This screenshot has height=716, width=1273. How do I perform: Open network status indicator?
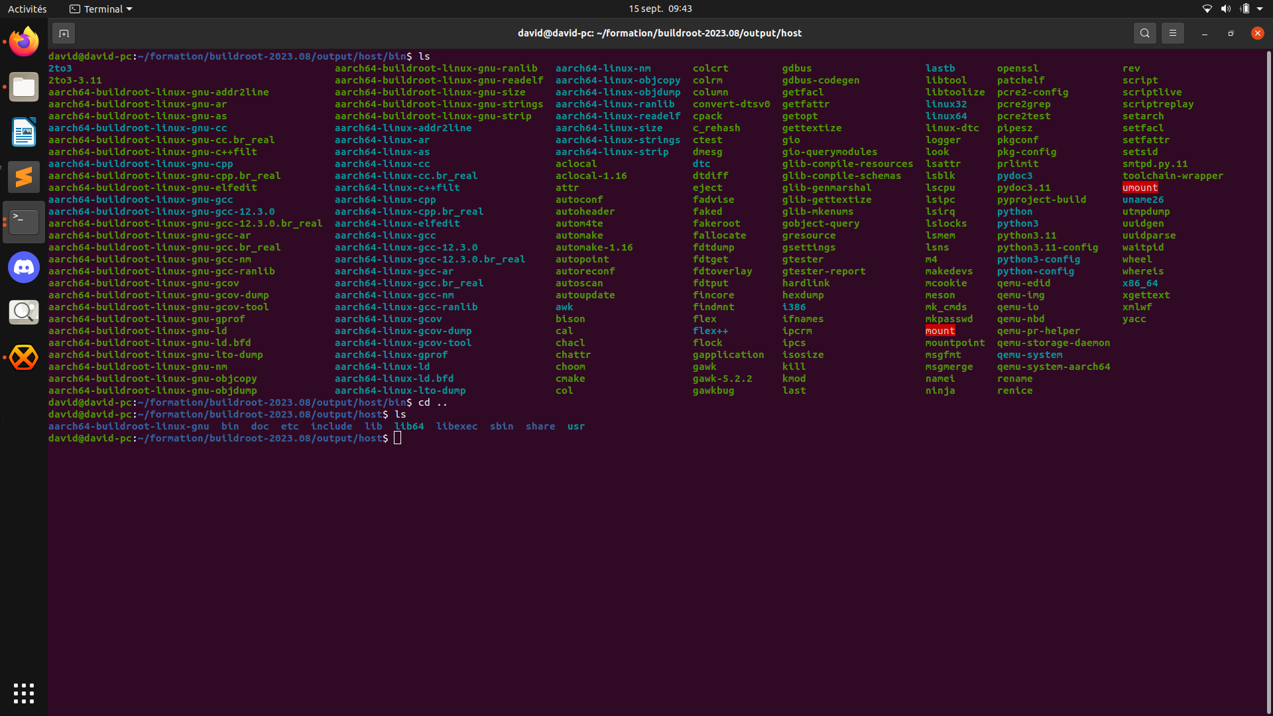tap(1207, 9)
